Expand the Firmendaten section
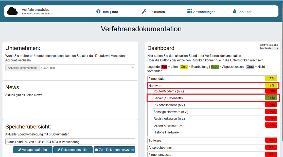The width and height of the screenshot is (283, 157). click(212, 79)
